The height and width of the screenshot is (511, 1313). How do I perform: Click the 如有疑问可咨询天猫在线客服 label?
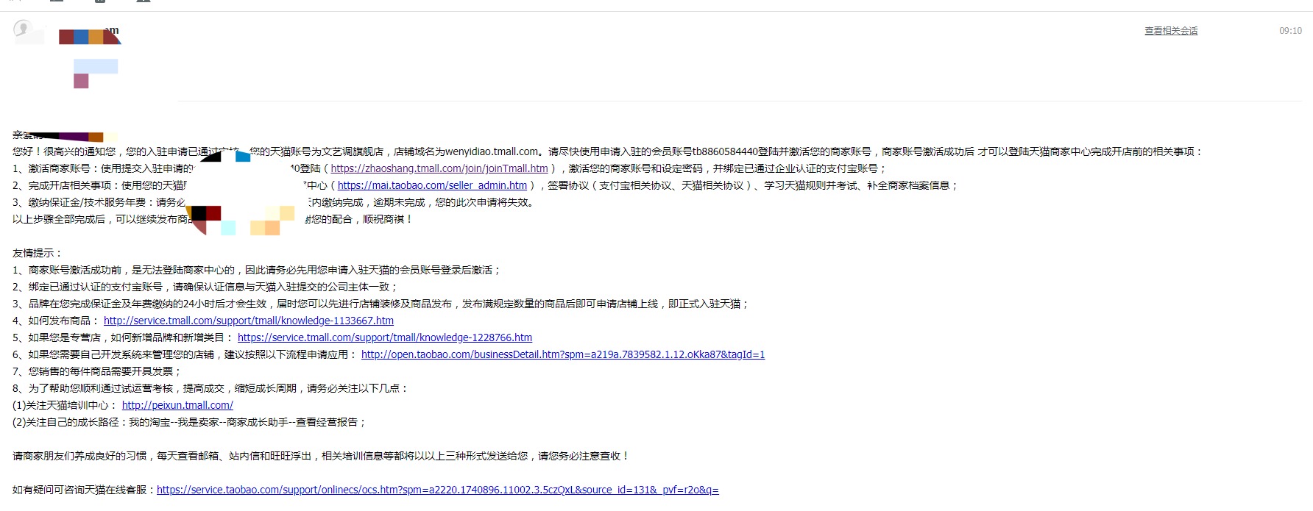(84, 490)
